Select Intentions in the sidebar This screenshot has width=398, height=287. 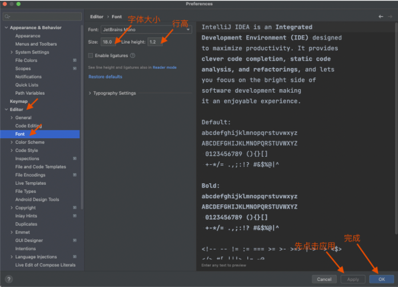point(26,249)
